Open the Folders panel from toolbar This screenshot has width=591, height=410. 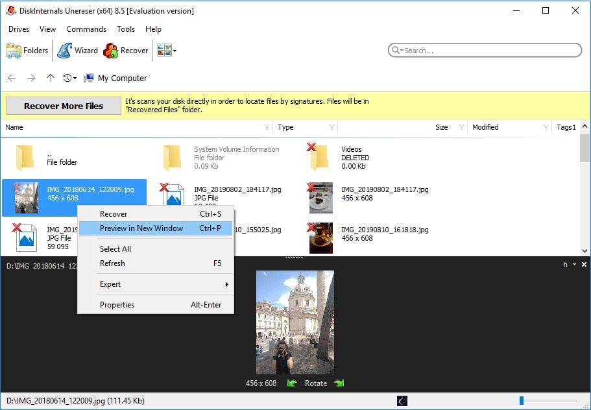27,51
